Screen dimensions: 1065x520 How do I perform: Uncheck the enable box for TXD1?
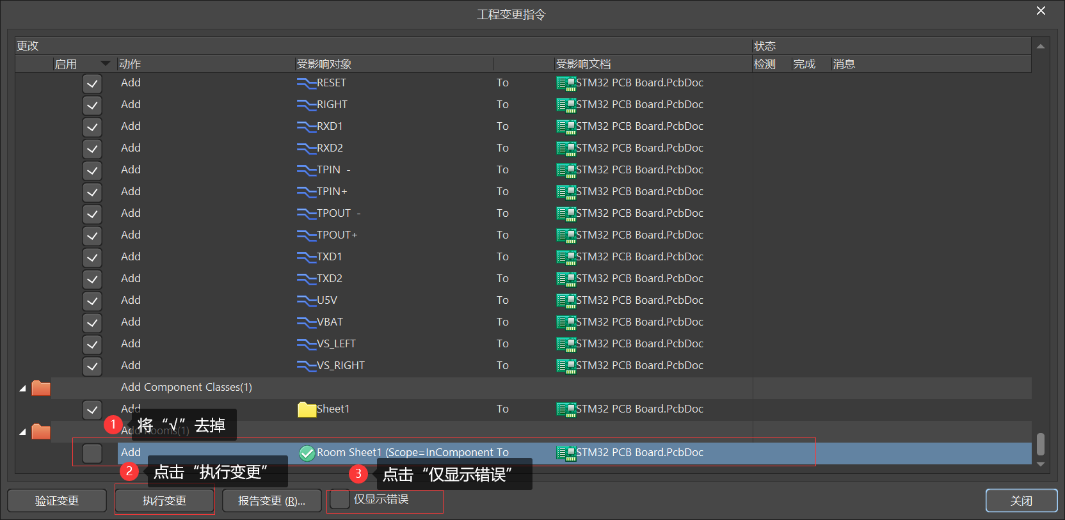click(92, 258)
